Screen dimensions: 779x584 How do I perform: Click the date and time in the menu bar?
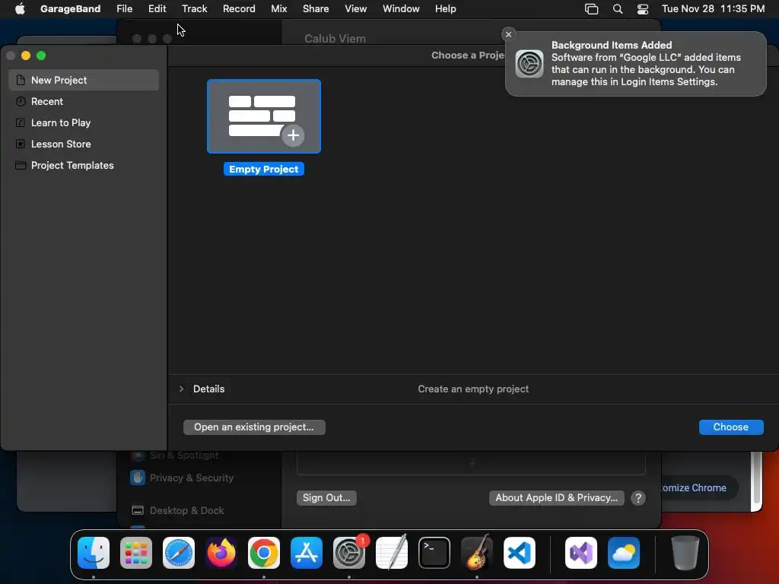pos(713,9)
